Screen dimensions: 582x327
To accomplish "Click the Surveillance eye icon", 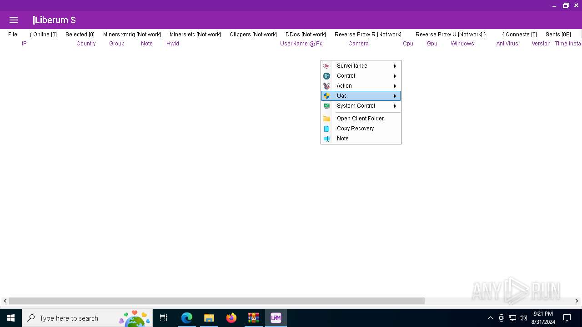I will tap(326, 66).
